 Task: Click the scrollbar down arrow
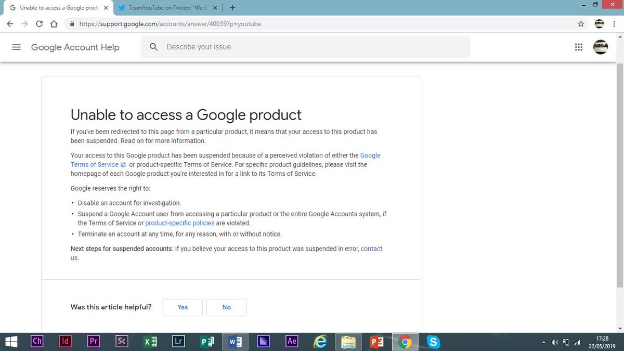tap(619, 328)
